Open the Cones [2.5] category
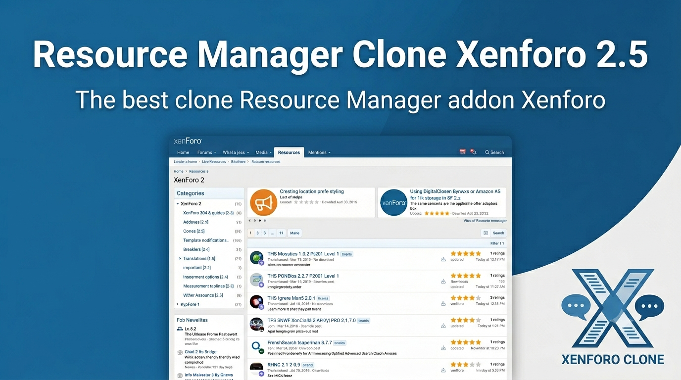The height and width of the screenshot is (380, 681). coord(194,231)
